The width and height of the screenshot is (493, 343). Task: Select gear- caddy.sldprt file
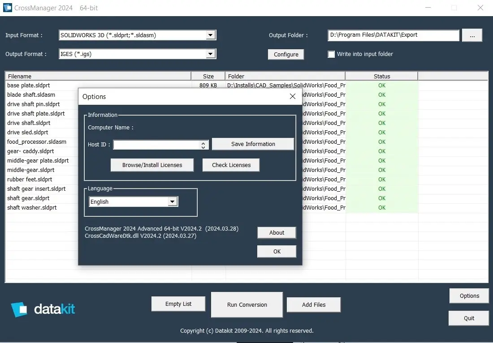pyautogui.click(x=30, y=151)
